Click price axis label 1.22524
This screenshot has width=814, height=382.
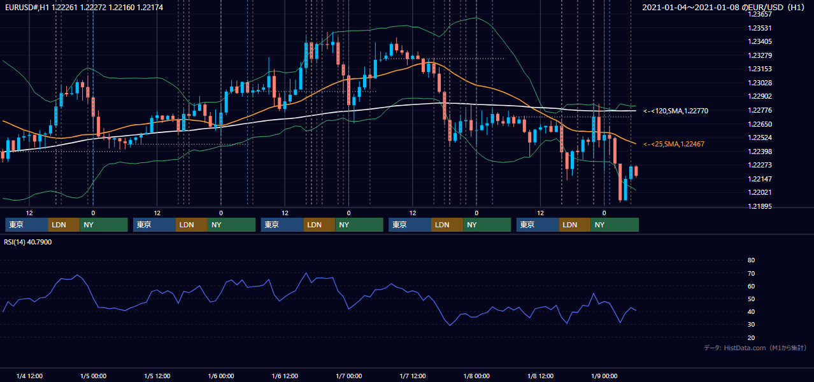(x=760, y=138)
